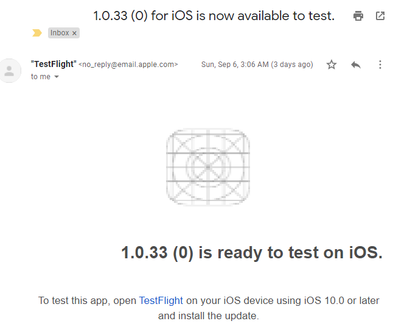
Task: Click the yellow importance marker
Action: point(37,33)
